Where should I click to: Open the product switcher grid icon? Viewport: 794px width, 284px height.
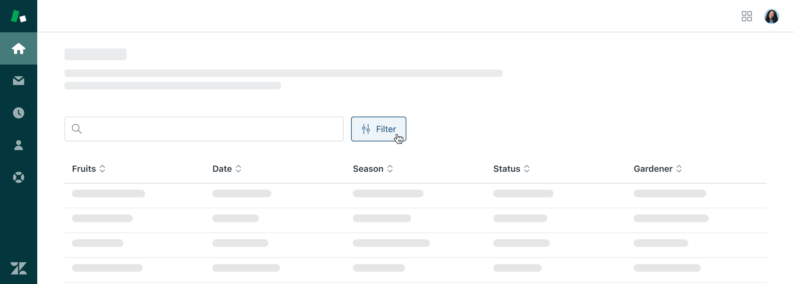click(747, 16)
